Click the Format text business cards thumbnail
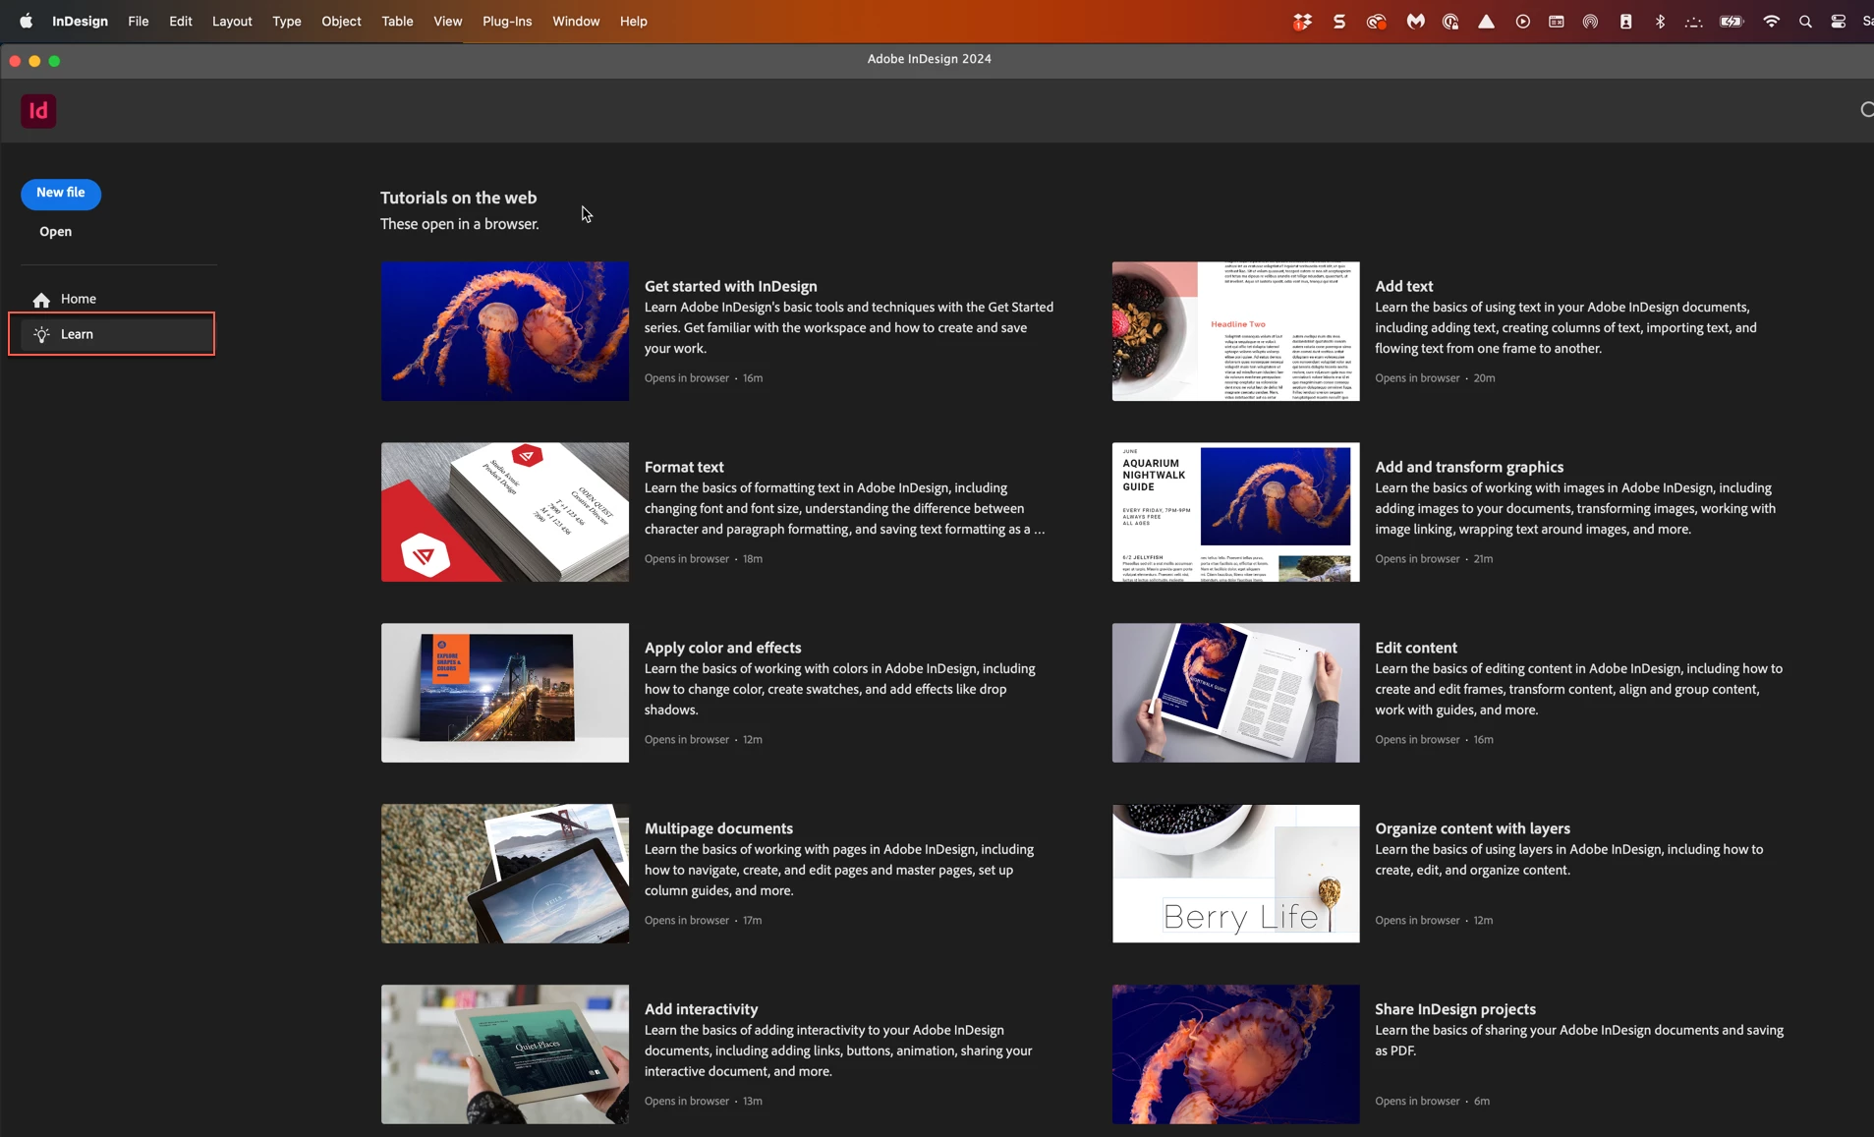1874x1137 pixels. tap(505, 512)
